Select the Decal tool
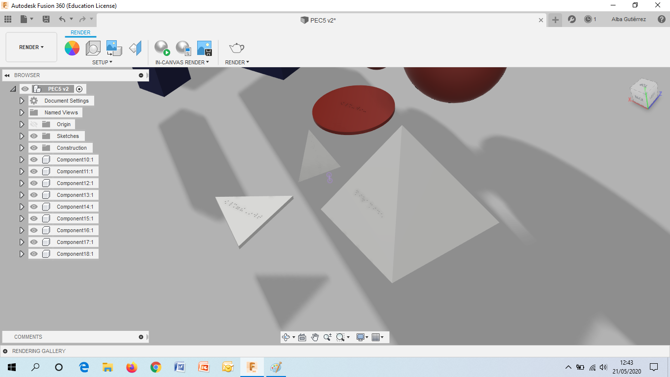This screenshot has width=670, height=377. (114, 48)
